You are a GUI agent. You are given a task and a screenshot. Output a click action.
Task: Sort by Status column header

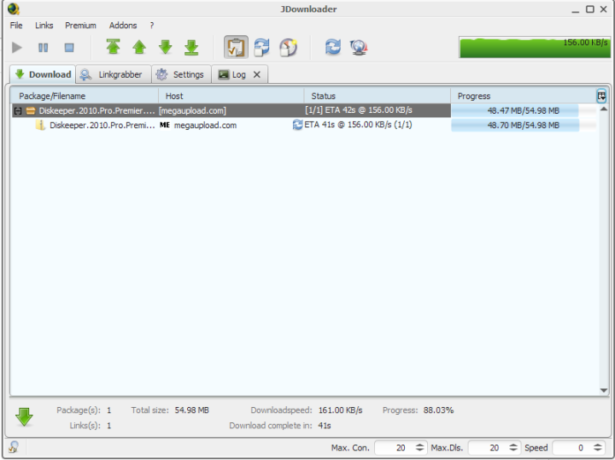pyautogui.click(x=377, y=96)
